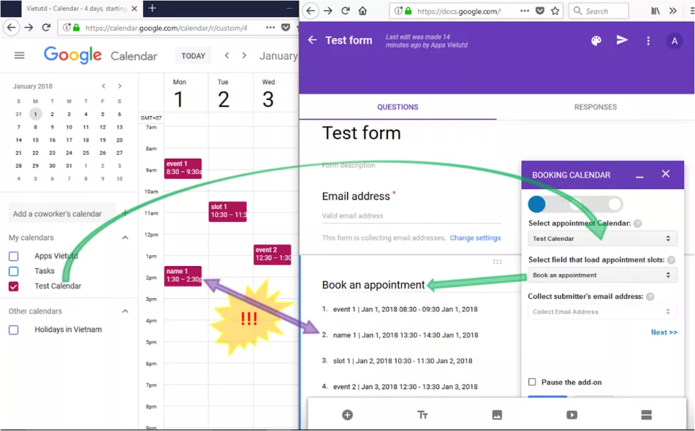Open Change settings for email collection
This screenshot has width=695, height=431.
click(x=477, y=238)
